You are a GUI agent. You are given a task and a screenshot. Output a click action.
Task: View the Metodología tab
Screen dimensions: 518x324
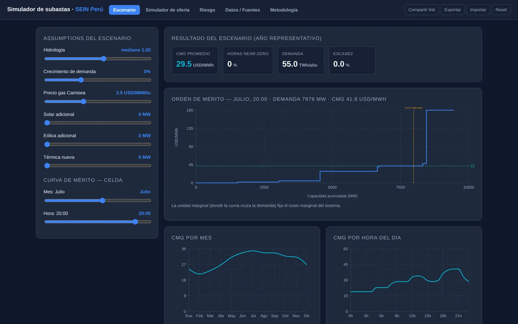tap(284, 10)
